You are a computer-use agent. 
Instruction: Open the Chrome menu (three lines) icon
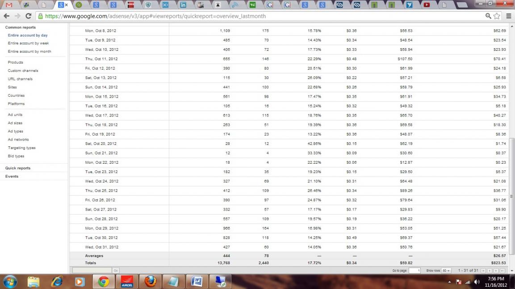508,16
